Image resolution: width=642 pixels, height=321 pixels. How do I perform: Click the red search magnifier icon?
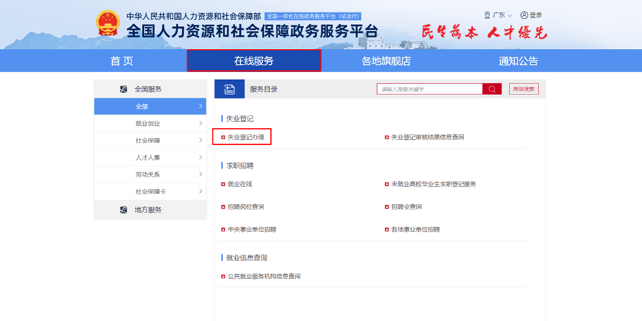click(491, 90)
